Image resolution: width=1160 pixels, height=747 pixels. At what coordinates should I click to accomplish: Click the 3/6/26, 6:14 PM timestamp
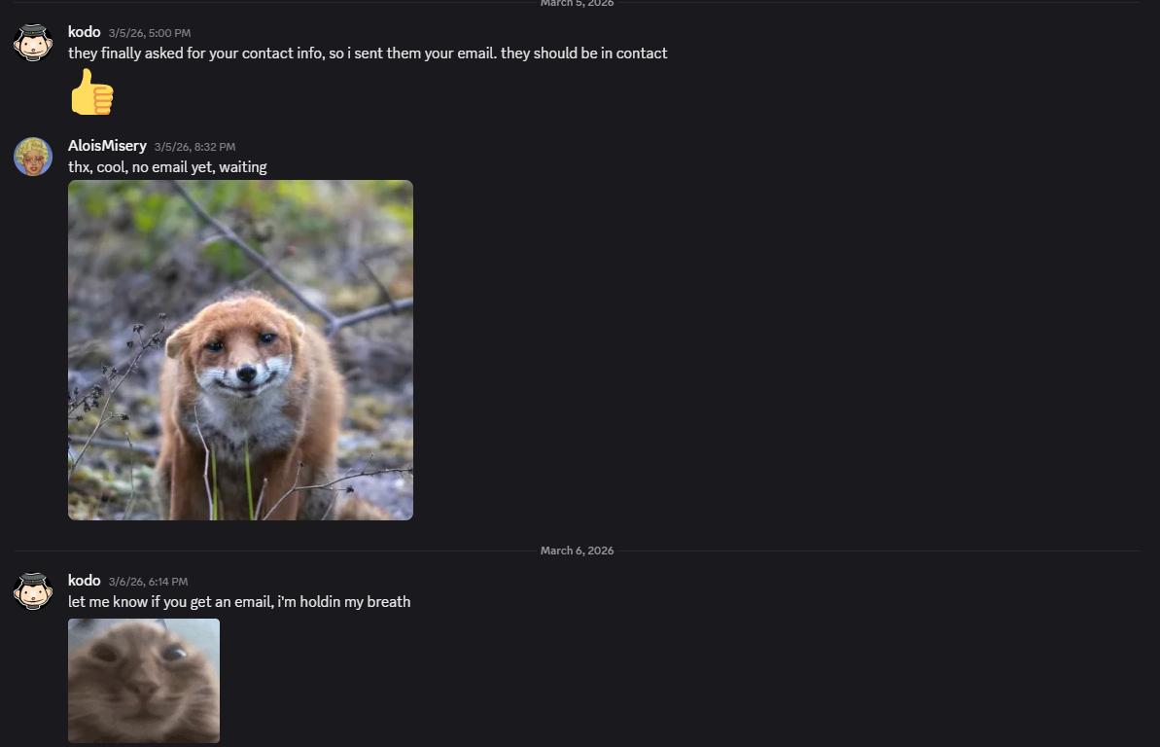(148, 582)
